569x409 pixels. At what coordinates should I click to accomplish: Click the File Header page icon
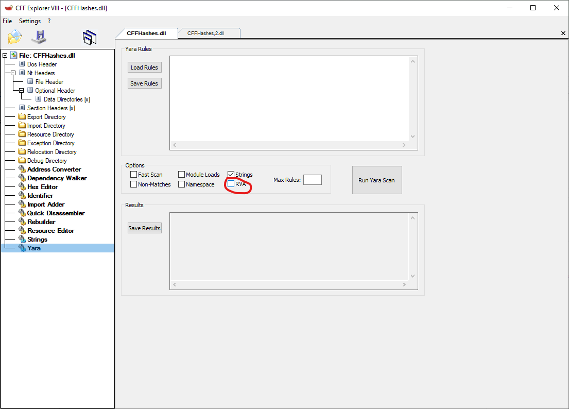click(x=30, y=81)
